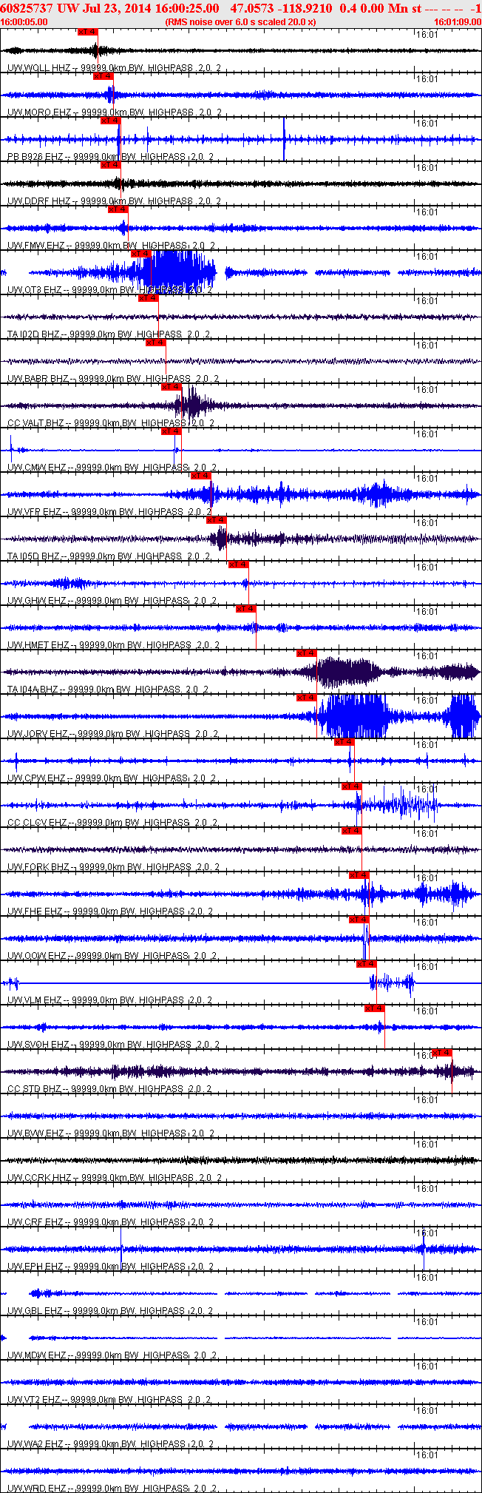Click the 'UW.OOW EHZ' station label
Screen dimensions: 482x1493
[37, 956]
